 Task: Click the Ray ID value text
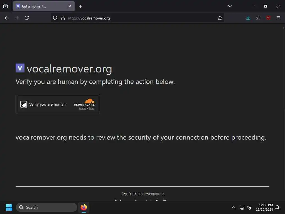pyautogui.click(x=148, y=194)
